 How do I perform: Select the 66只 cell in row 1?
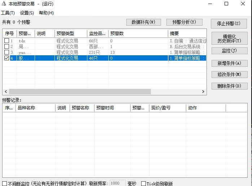point(98,41)
